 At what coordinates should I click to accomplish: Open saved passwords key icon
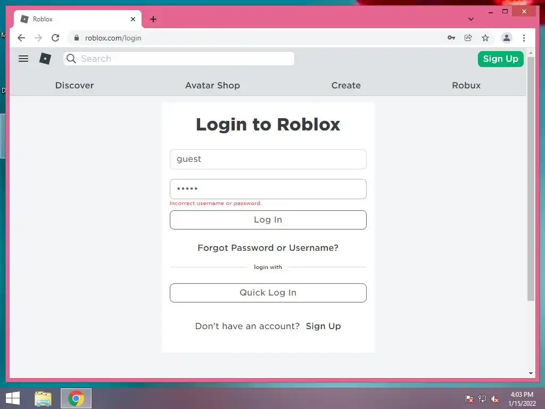pos(451,38)
